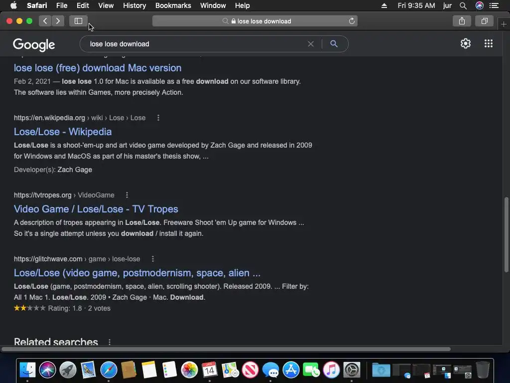Open Siri from the menu bar
Viewport: 510px width, 383px height.
pyautogui.click(x=480, y=5)
